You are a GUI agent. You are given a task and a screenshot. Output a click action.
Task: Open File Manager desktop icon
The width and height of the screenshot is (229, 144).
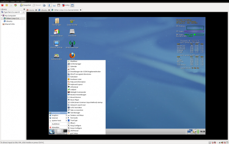(57, 22)
